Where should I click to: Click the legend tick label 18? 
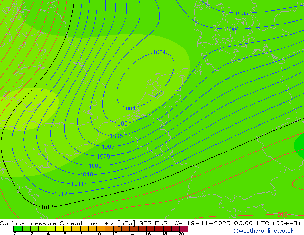pyautogui.click(x=164, y=234)
